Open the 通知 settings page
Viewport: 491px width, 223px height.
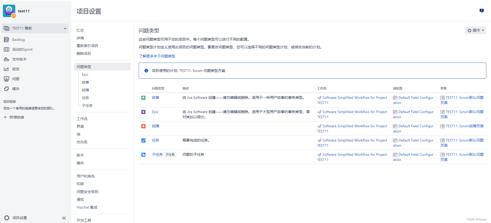pos(80,199)
